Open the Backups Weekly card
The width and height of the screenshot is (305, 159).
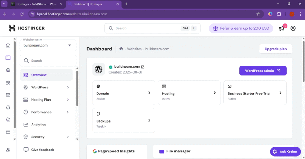pos(124,120)
